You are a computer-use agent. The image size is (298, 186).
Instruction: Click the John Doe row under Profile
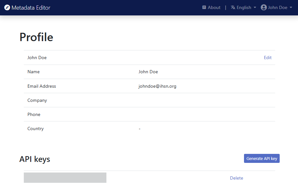click(x=37, y=58)
